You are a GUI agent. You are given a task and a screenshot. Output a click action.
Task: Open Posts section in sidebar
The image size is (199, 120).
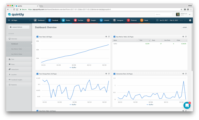[x=19, y=64]
